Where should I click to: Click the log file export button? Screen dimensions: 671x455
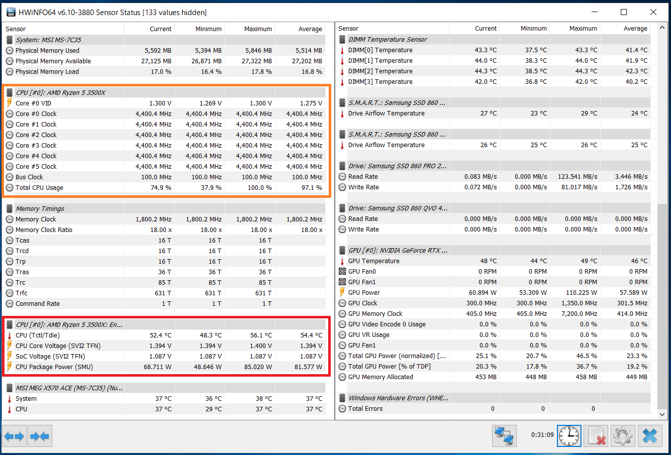coord(596,435)
